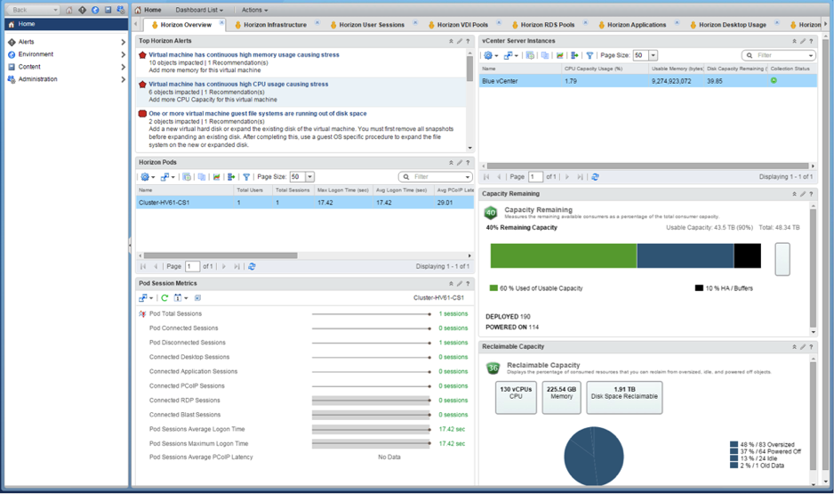The width and height of the screenshot is (834, 494).
Task: Click the CPU reclaimable 130 vCPUs button
Action: 516,397
